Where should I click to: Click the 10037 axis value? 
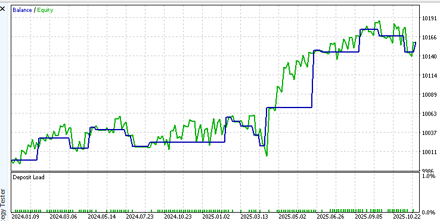[x=429, y=133]
